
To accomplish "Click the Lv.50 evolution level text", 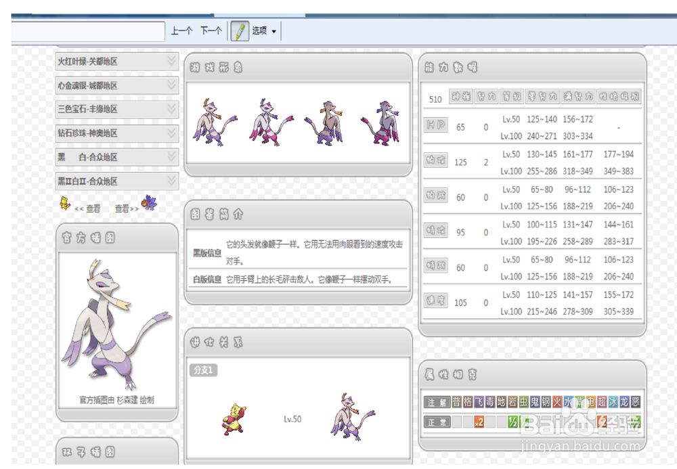I will point(292,419).
